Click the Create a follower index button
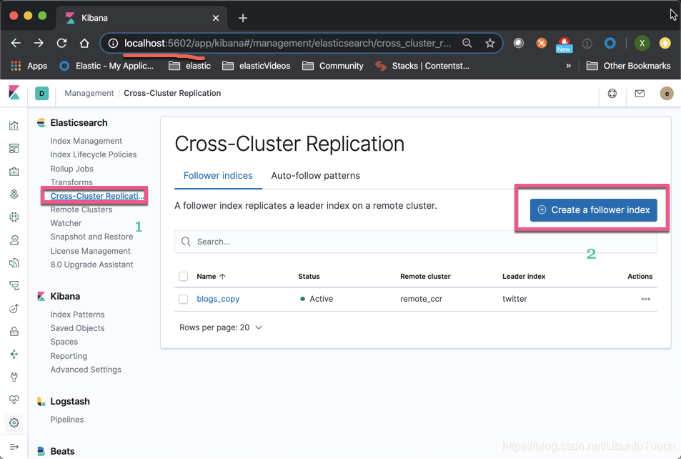Viewport: 681px width, 459px height. (x=592, y=209)
